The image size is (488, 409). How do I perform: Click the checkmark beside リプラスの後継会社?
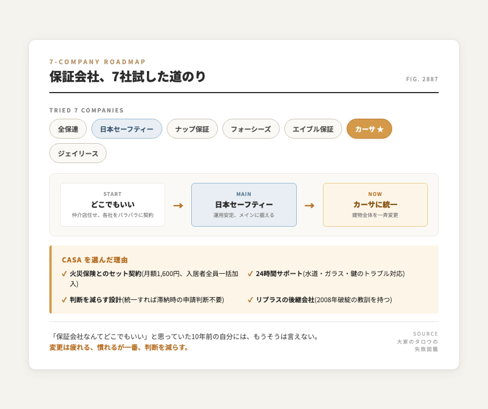click(x=250, y=300)
